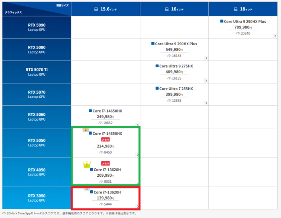
Task: Select the RTX 4050 Laptop GPU row header
Action: (x=37, y=172)
